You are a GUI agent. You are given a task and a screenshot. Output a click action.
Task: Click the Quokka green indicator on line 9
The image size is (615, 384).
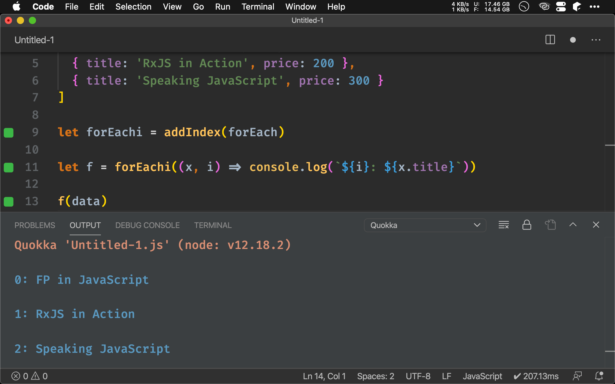point(8,132)
